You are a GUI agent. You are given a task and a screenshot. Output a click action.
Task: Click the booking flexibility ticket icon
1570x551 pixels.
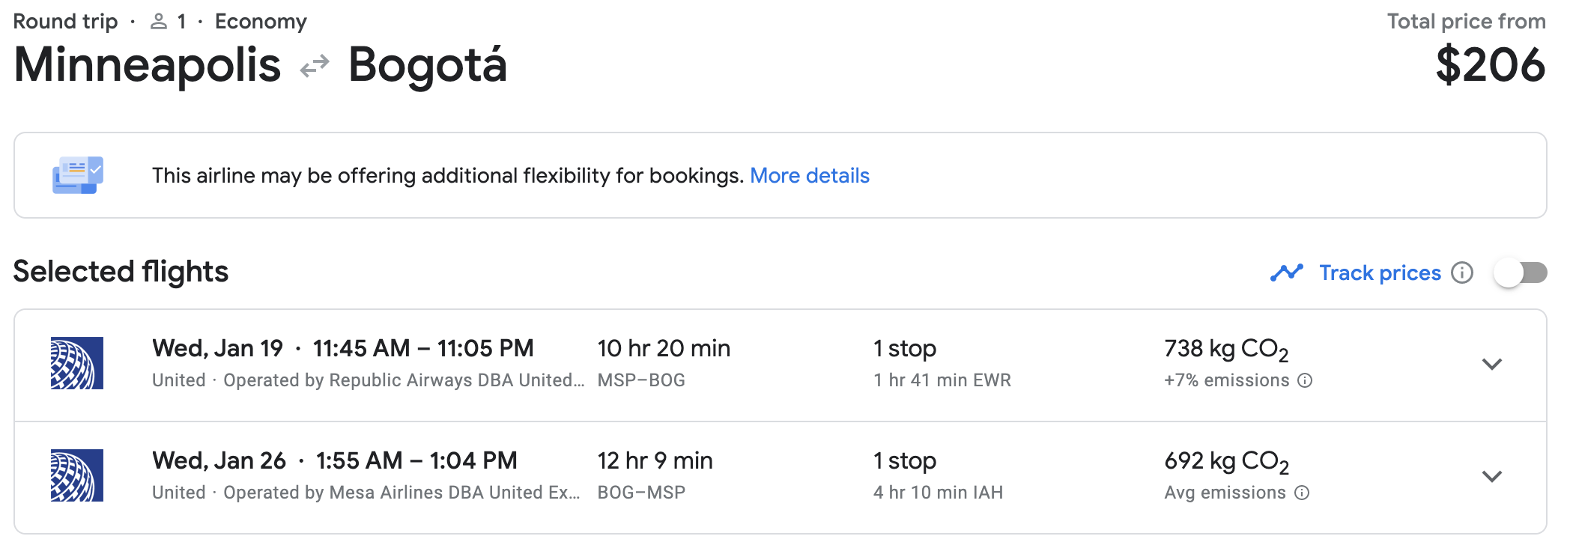[76, 174]
